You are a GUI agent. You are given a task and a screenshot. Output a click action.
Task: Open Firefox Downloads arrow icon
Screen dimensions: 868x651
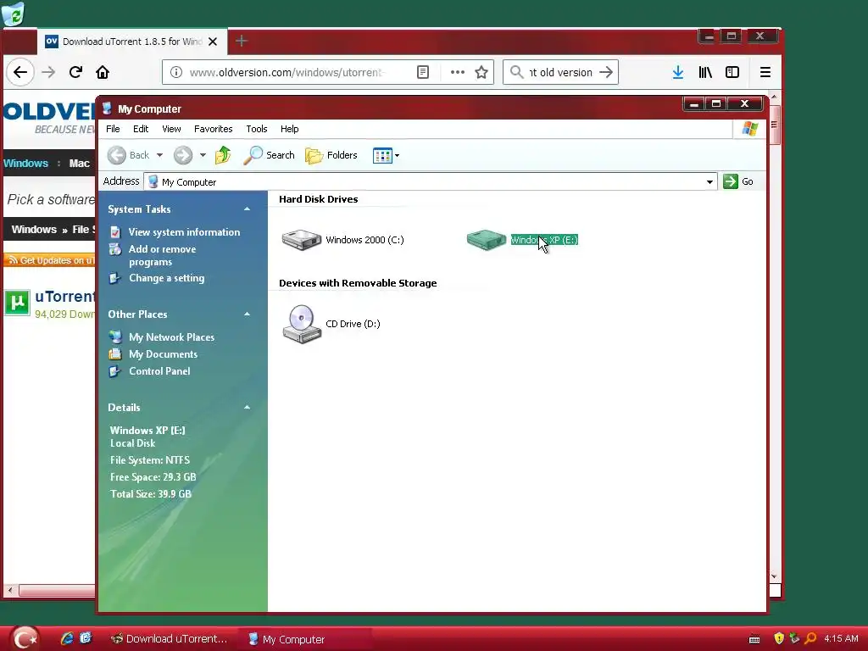coord(678,73)
